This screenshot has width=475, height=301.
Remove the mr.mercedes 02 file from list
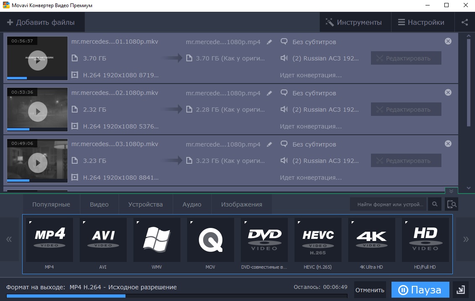[448, 92]
